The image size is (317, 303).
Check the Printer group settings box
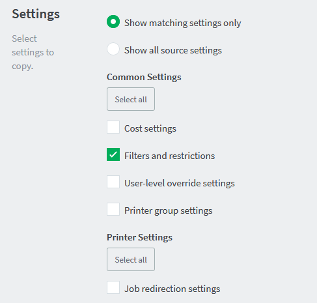(x=113, y=209)
